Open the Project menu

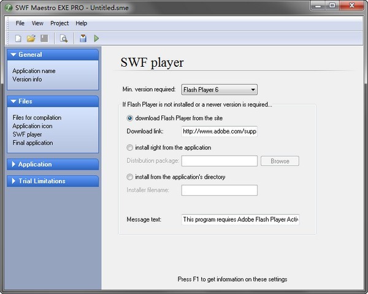coord(59,23)
